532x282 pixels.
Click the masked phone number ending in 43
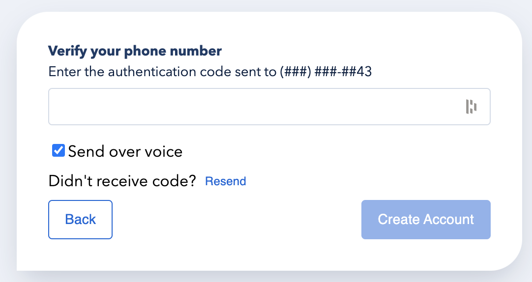click(x=325, y=72)
